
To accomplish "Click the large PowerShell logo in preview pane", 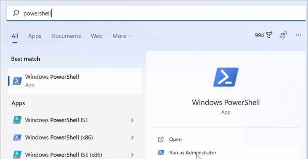I will [226, 77].
